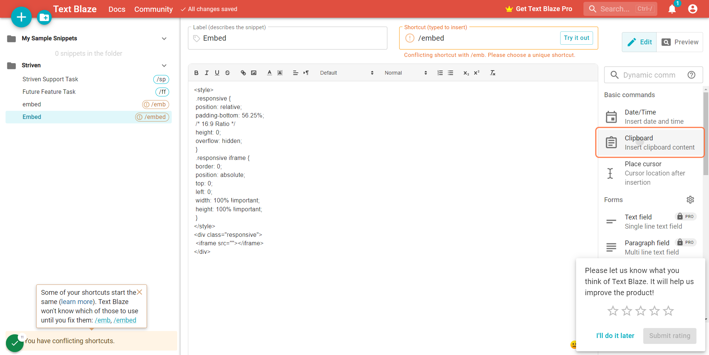
Task: Toggle bold formatting in the editor toolbar
Action: point(196,73)
